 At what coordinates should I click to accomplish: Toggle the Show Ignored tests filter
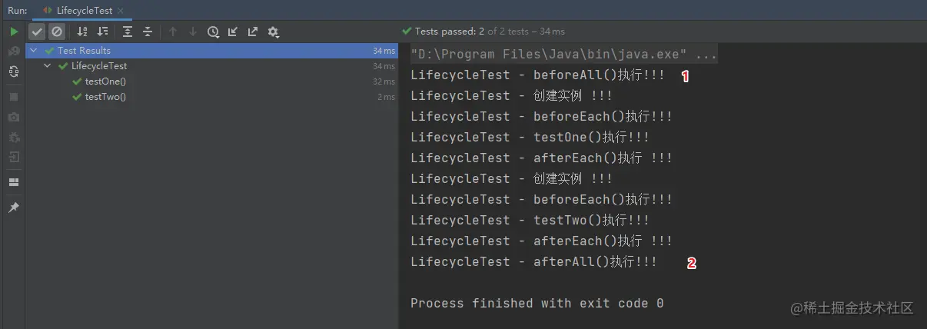(57, 32)
